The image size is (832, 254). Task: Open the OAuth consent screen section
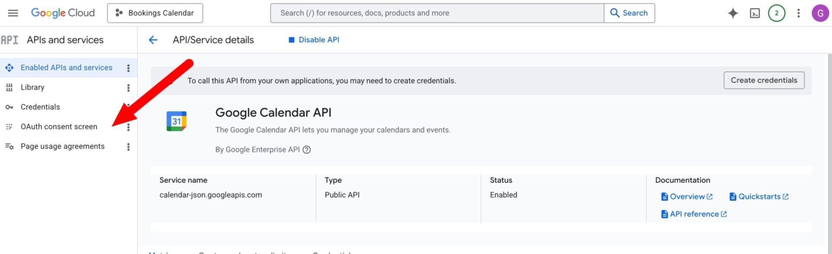click(59, 127)
